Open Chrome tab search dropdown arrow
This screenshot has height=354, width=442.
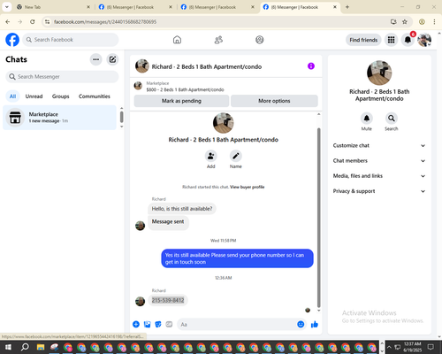pos(7,7)
